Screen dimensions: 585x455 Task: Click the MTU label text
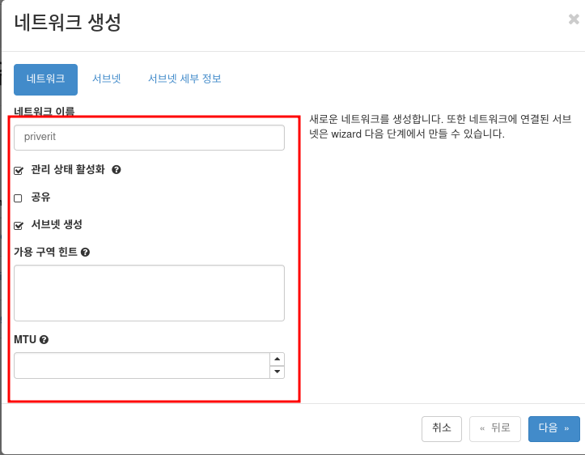pyautogui.click(x=25, y=340)
